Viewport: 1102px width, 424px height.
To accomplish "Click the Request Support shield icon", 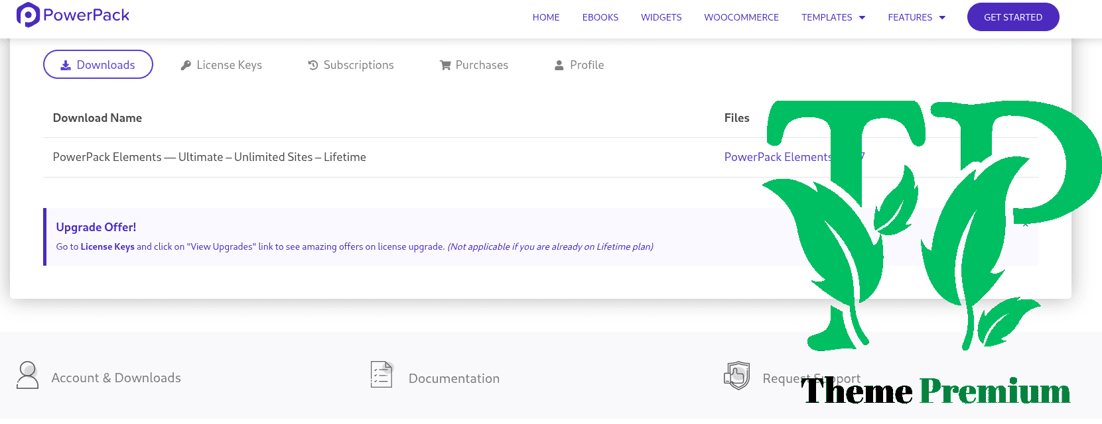I will (x=736, y=376).
